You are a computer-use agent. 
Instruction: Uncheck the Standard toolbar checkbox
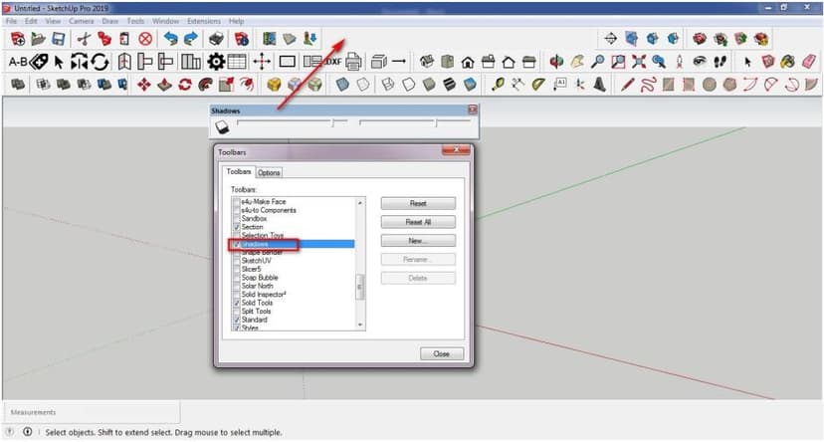click(x=237, y=320)
